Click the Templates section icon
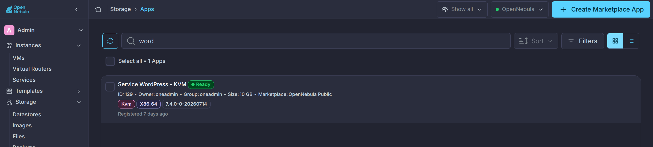The image size is (653, 147). (x=9, y=91)
